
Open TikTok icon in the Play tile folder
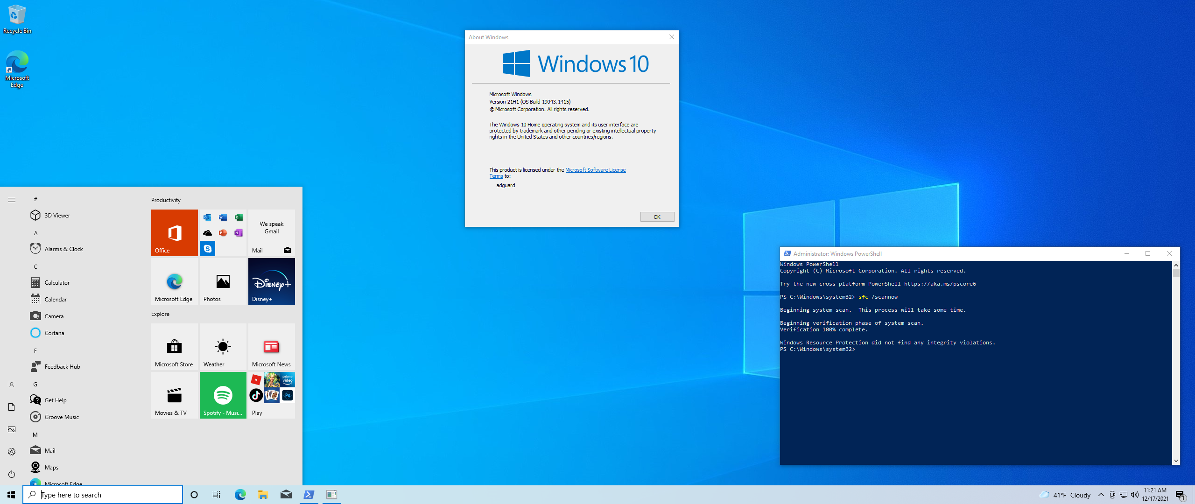[x=256, y=395]
